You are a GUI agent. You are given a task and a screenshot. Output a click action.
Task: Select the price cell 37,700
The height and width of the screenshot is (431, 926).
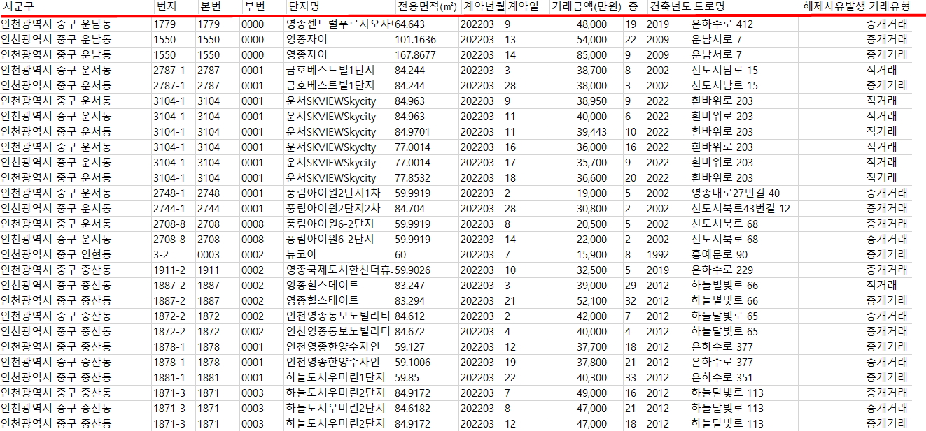tap(592, 347)
